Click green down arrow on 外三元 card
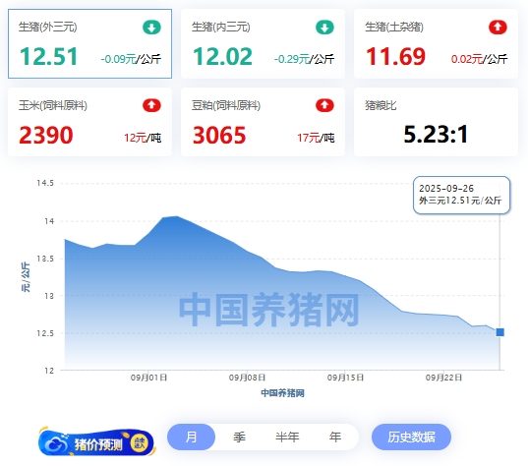The height and width of the screenshot is (466, 528). pyautogui.click(x=151, y=28)
